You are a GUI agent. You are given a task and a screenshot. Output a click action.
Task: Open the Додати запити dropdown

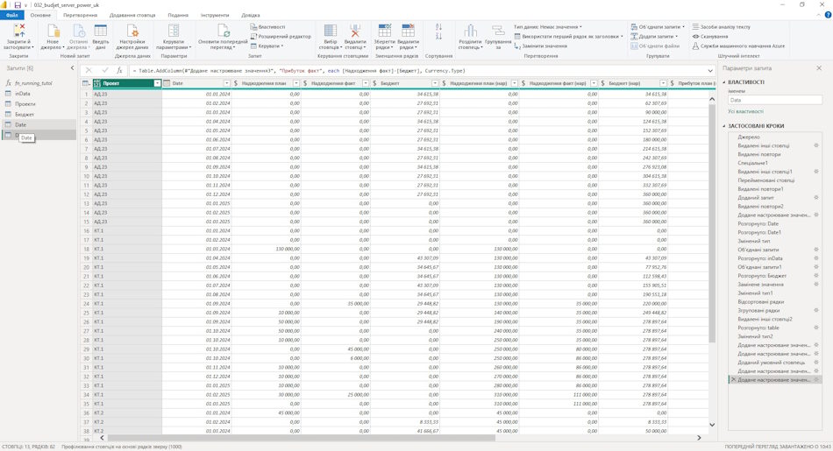click(654, 37)
